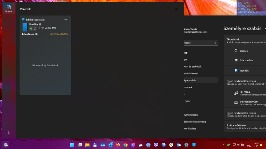Expand További rendszertálca-ikonok section

click(x=245, y=114)
